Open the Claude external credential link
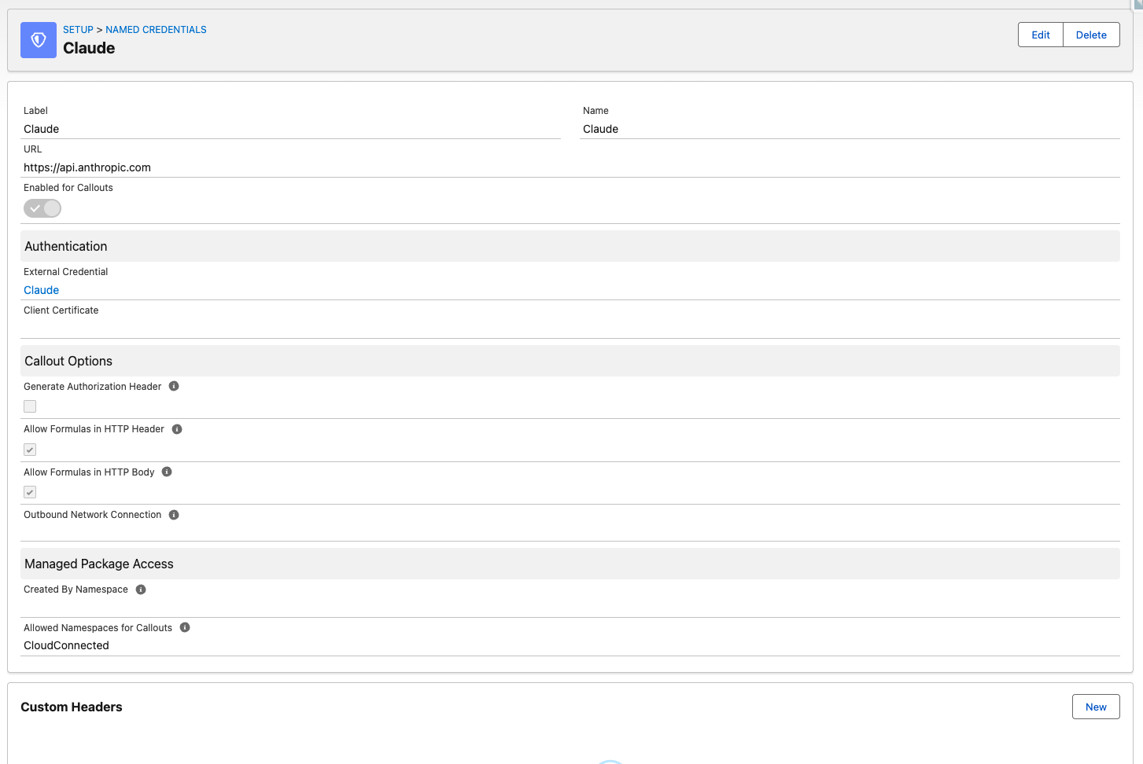Screen dimensions: 1143x764 click(x=41, y=290)
